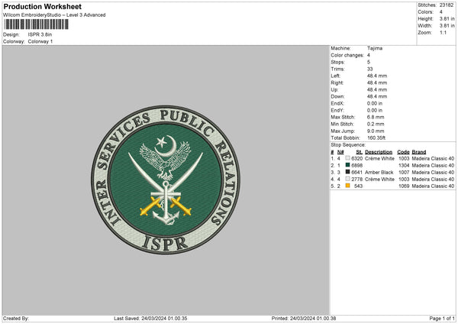
Task: Click the 'Left:' 48.4 mm value
Action: pyautogui.click(x=377, y=76)
